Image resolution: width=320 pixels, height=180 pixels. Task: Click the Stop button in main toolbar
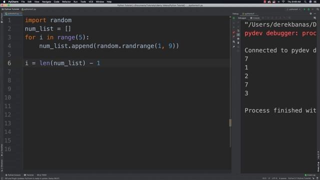[x=312, y=9]
